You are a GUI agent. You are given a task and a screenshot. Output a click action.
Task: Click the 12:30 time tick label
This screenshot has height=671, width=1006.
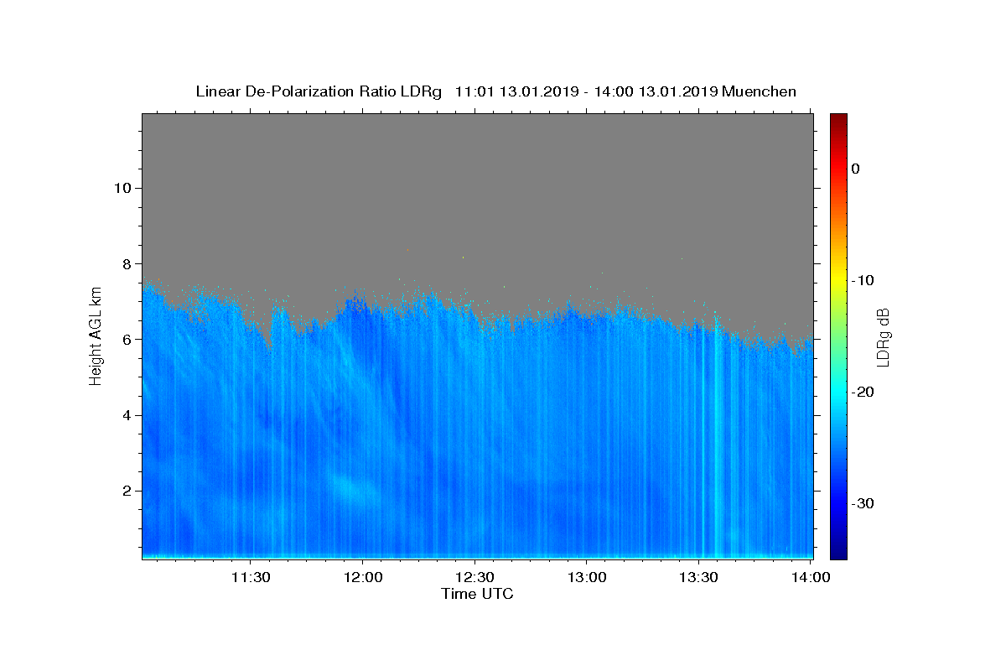click(475, 577)
